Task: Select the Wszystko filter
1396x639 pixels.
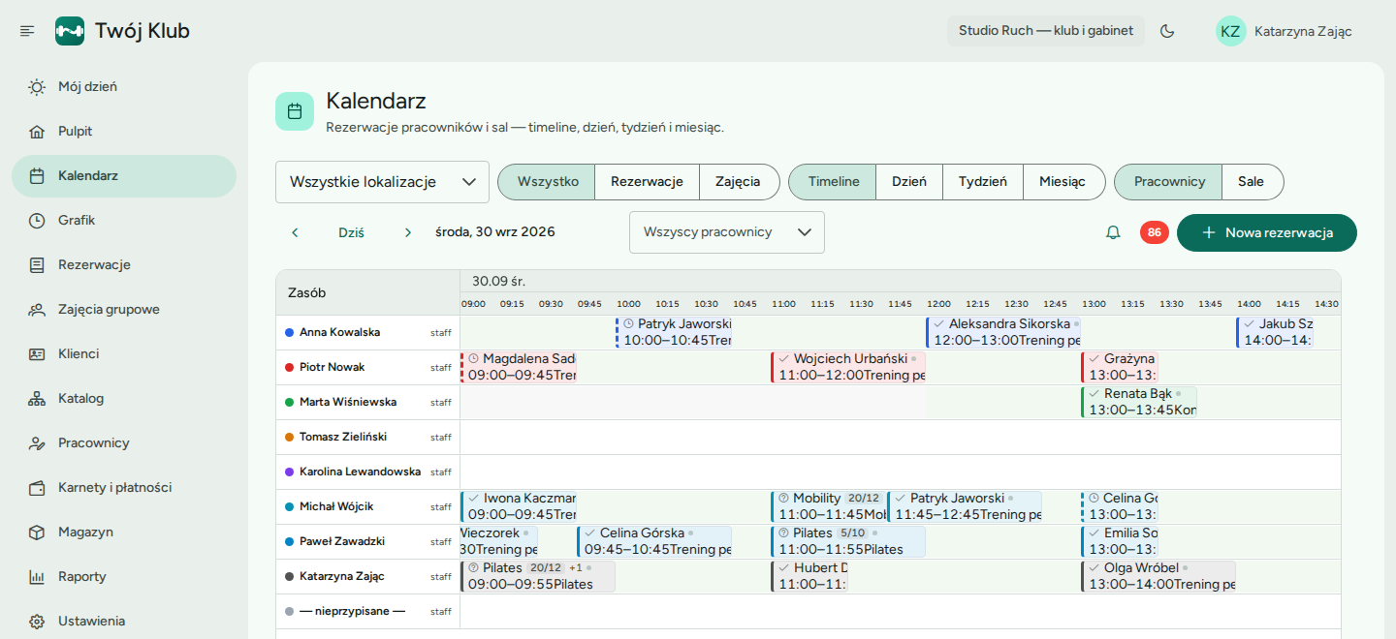Action: coord(547,182)
